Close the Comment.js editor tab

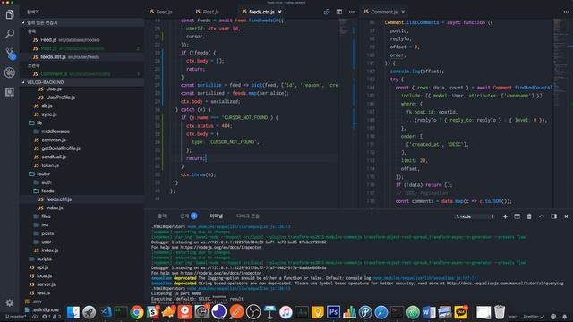click(403, 12)
